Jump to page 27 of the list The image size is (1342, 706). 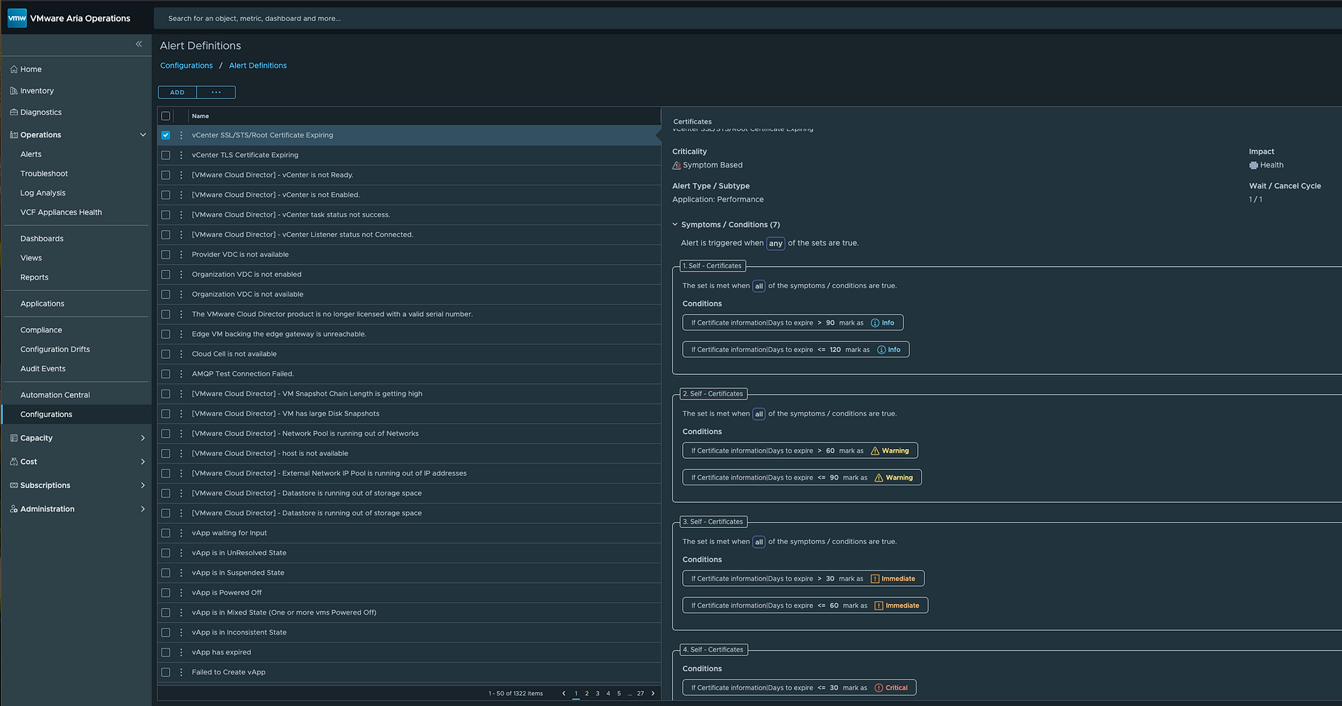(640, 693)
